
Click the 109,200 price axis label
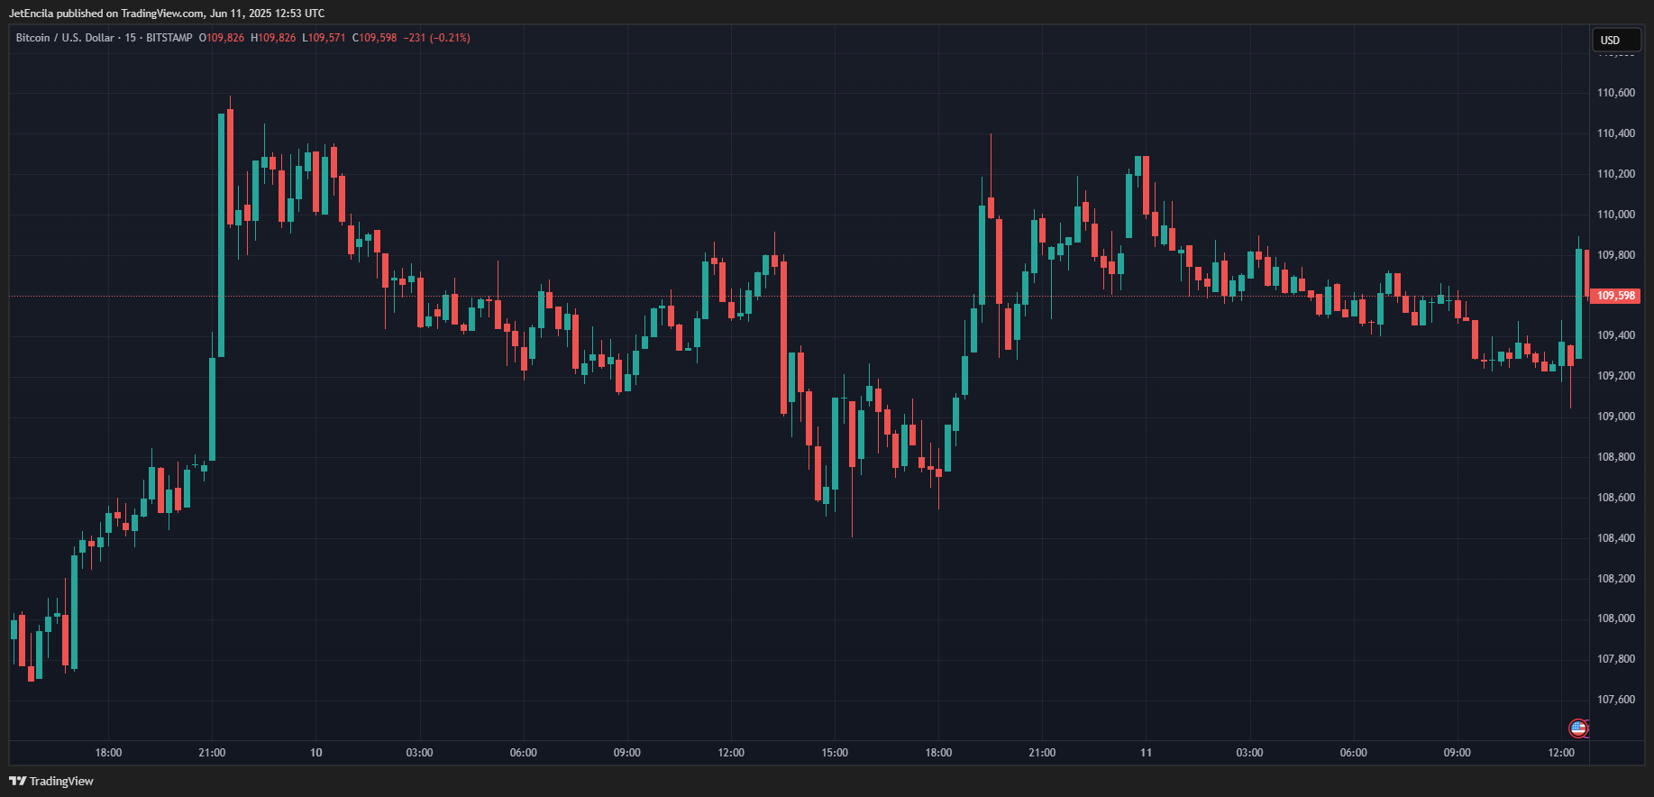point(1616,376)
